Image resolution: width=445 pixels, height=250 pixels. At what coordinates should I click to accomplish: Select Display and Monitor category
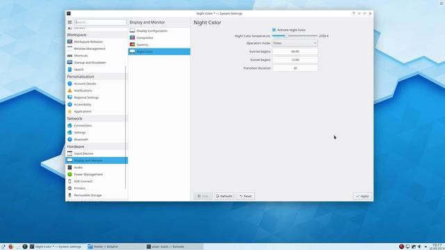[97, 160]
